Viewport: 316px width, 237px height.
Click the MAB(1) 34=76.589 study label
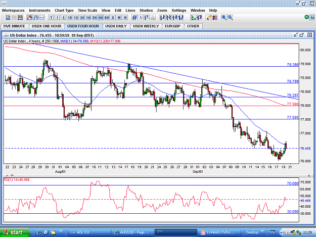(x=74, y=41)
